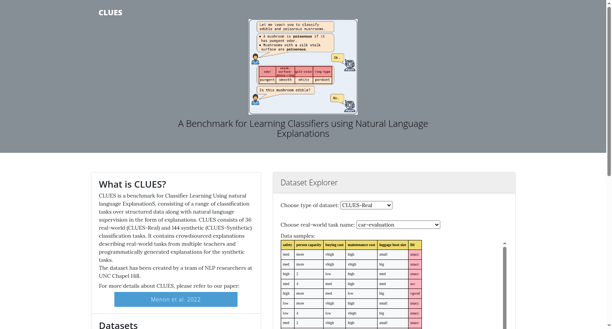Expand the real-world task name dropdown
612x329 pixels.
(398, 225)
